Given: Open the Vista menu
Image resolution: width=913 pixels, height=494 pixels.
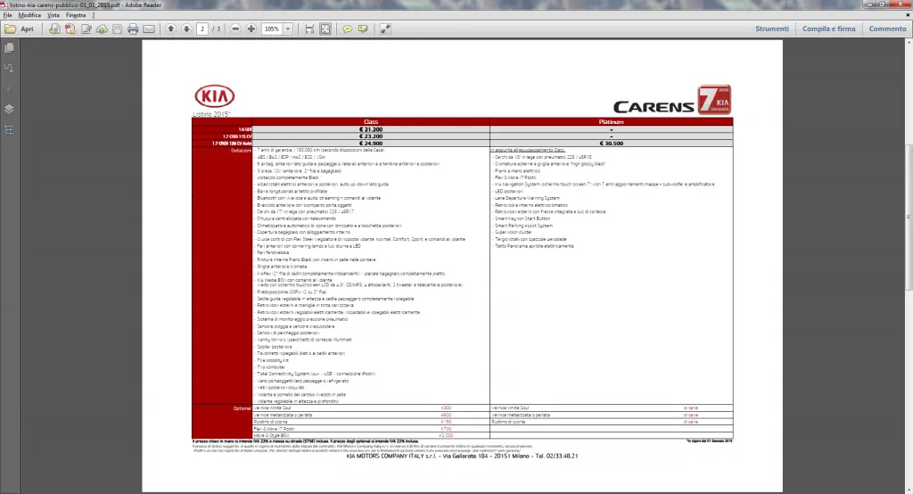Looking at the screenshot, I should (x=53, y=15).
